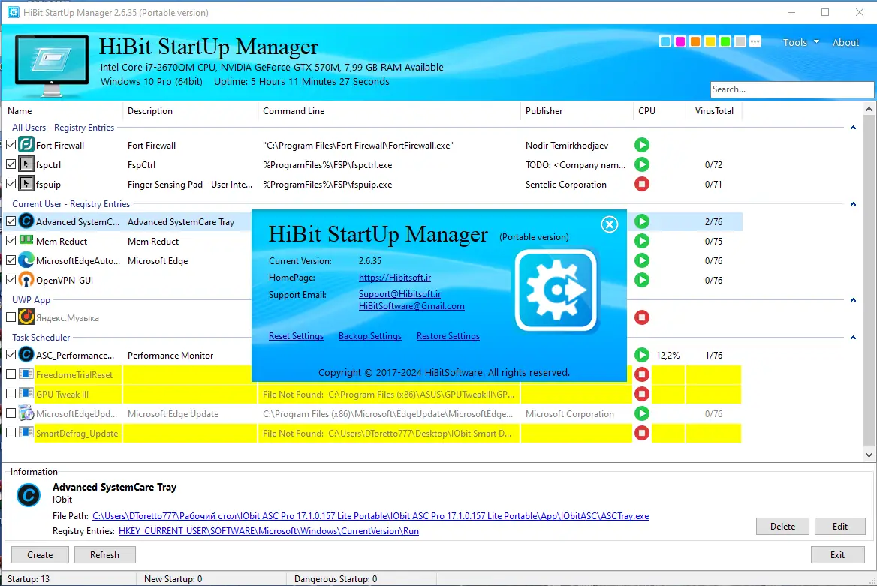Screen dimensions: 877x586
Task: Click red stopped status icon for fspuip
Action: tap(642, 184)
